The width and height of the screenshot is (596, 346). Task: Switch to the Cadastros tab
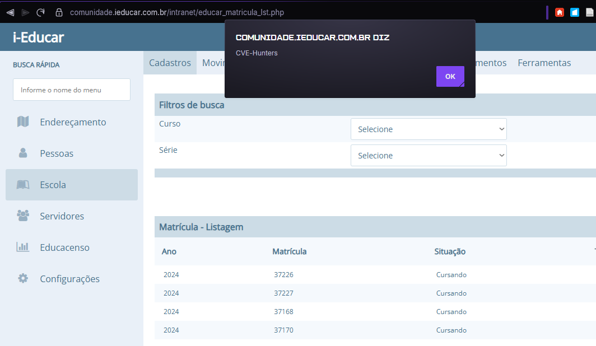[170, 63]
